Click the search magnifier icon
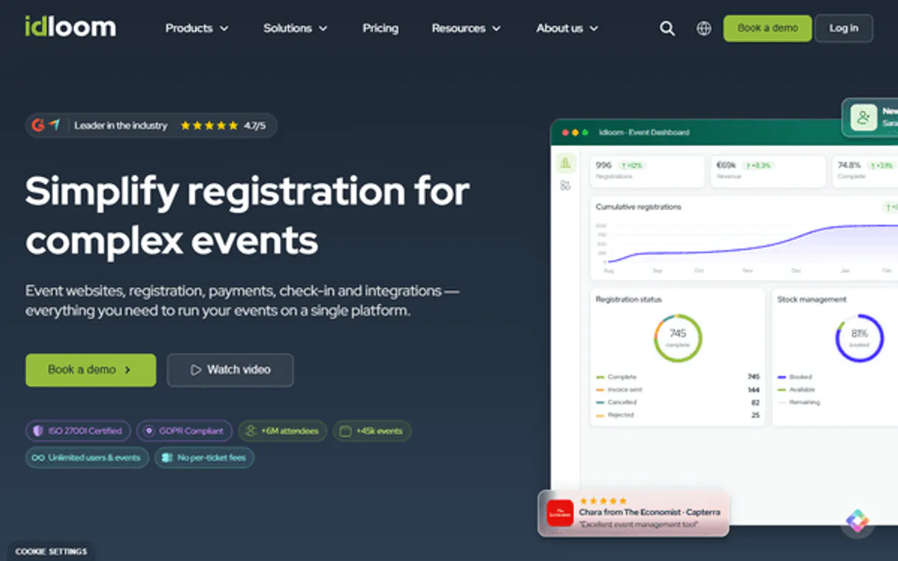The height and width of the screenshot is (561, 898). pyautogui.click(x=667, y=29)
